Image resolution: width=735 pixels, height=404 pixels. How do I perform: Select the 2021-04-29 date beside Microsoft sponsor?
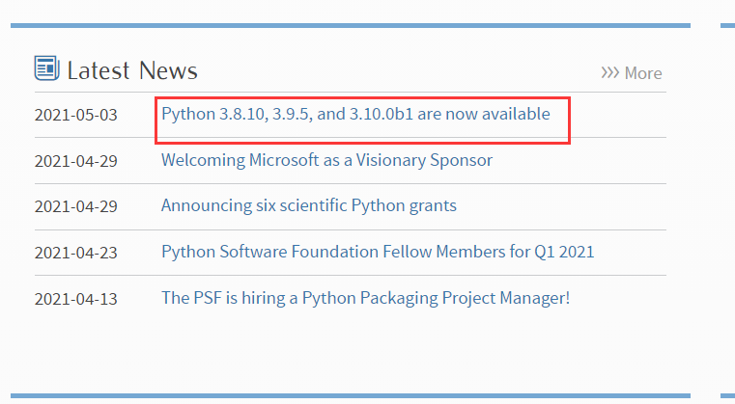[76, 161]
